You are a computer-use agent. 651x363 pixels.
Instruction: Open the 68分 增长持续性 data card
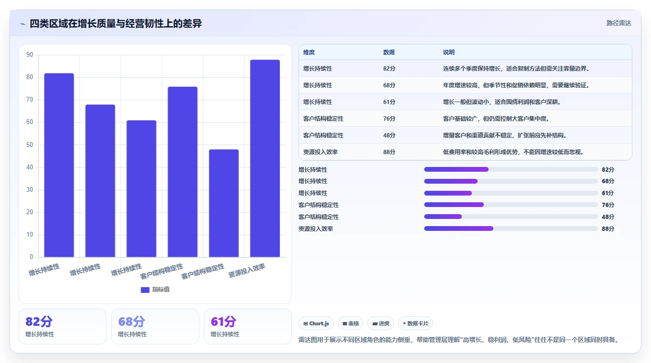point(155,326)
